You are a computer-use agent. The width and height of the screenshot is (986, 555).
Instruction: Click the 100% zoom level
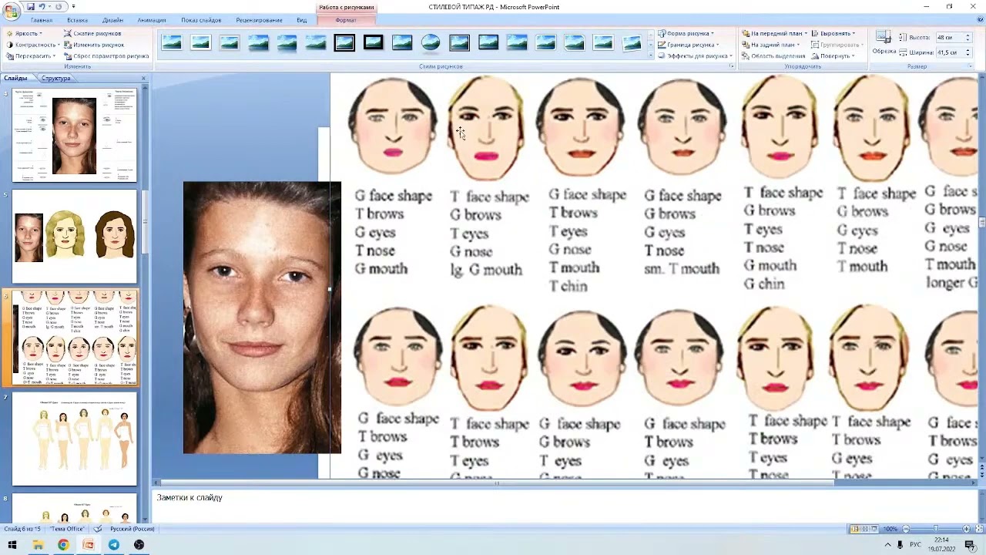coord(890,529)
